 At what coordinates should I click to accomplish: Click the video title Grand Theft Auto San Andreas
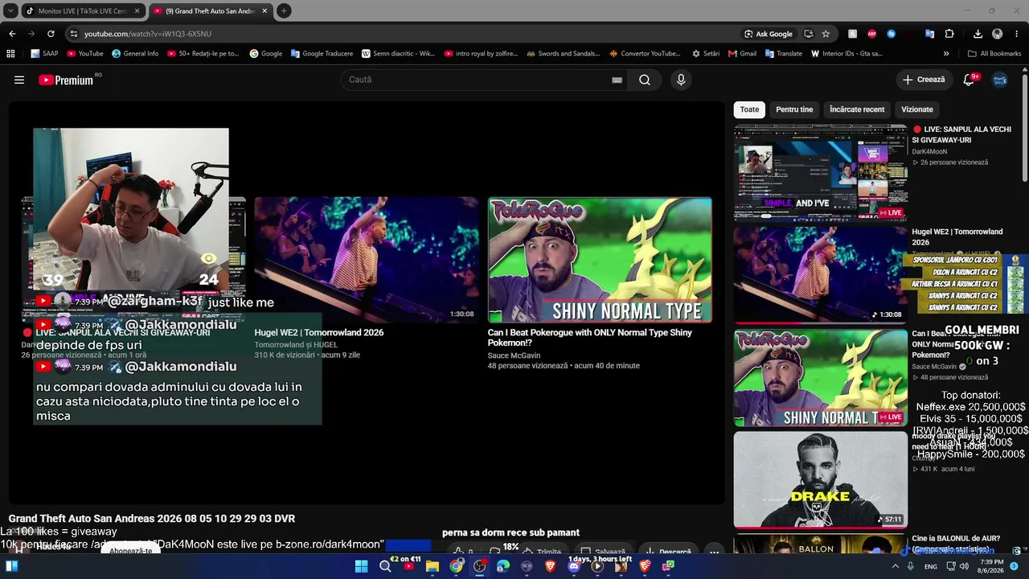pos(152,519)
